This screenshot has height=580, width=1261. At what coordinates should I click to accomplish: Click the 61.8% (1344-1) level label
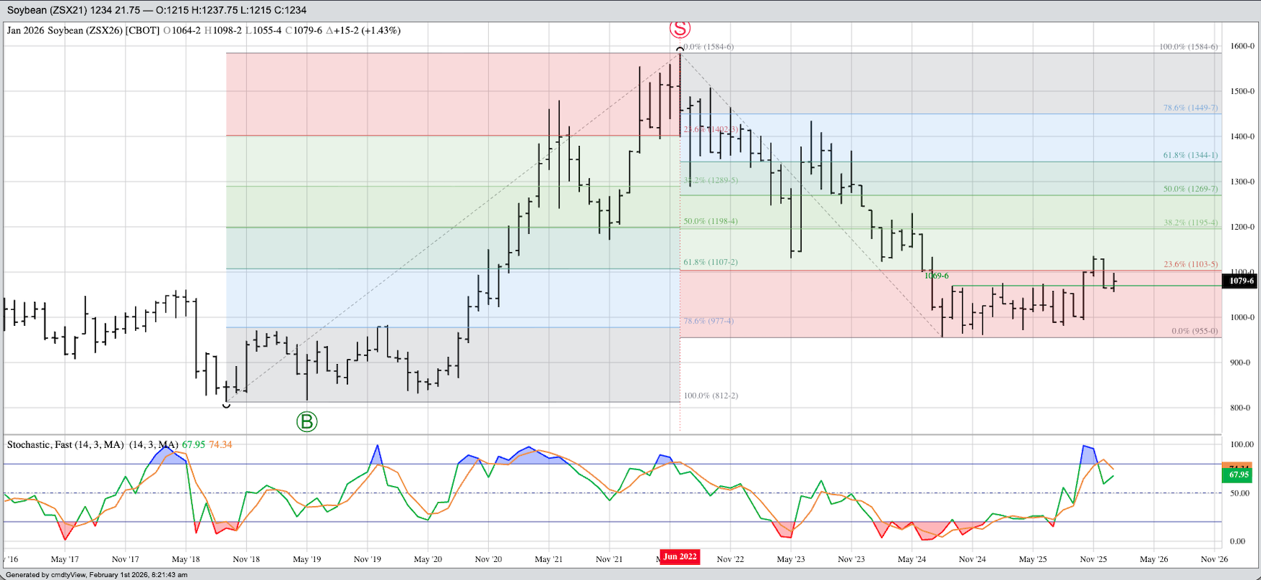(x=1190, y=155)
